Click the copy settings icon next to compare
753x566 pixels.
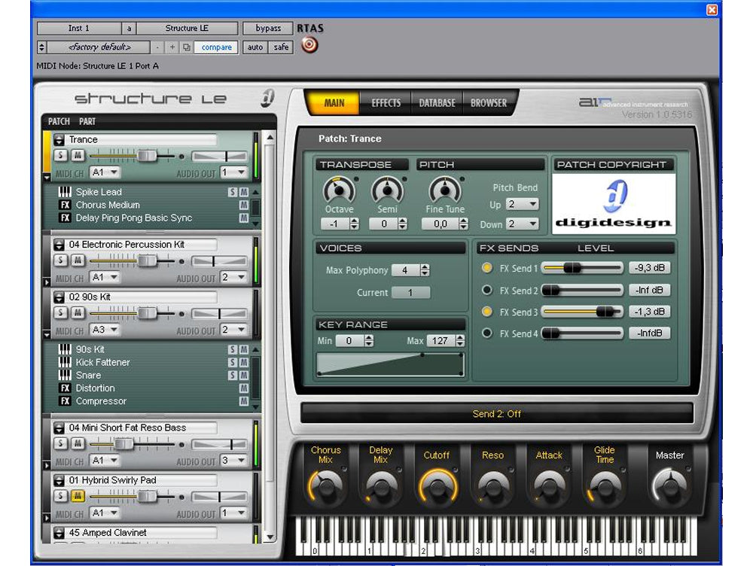click(x=186, y=47)
